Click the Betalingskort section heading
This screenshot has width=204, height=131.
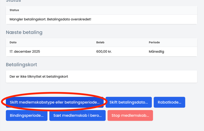click(x=21, y=65)
